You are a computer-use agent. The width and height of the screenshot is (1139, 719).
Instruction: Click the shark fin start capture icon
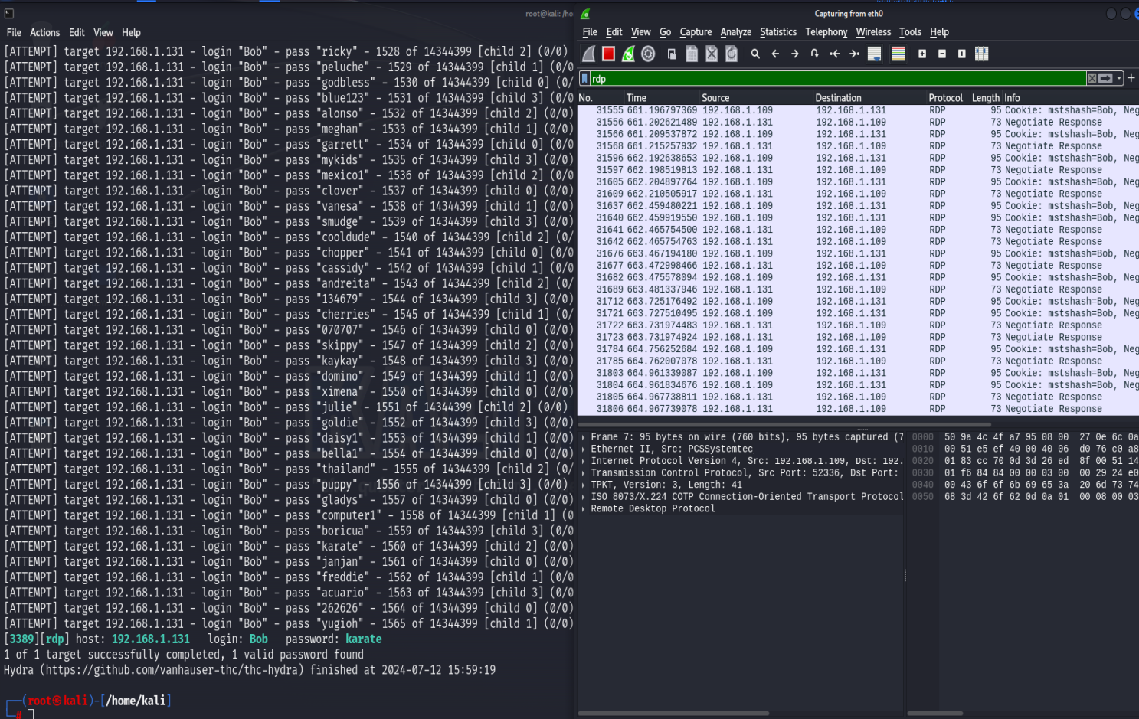pyautogui.click(x=588, y=54)
